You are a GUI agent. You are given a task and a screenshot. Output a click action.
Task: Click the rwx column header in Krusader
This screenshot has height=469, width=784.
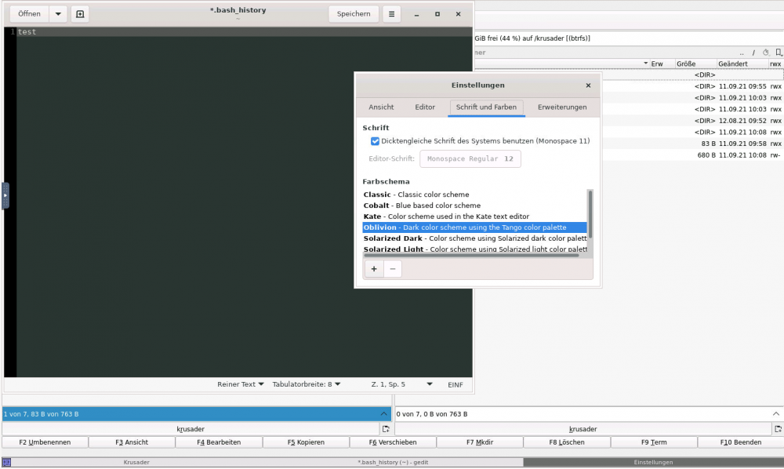[x=775, y=64]
